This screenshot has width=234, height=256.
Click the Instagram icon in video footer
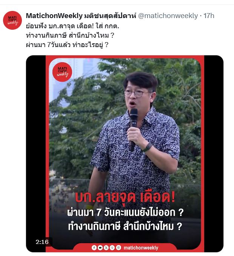(x=119, y=248)
